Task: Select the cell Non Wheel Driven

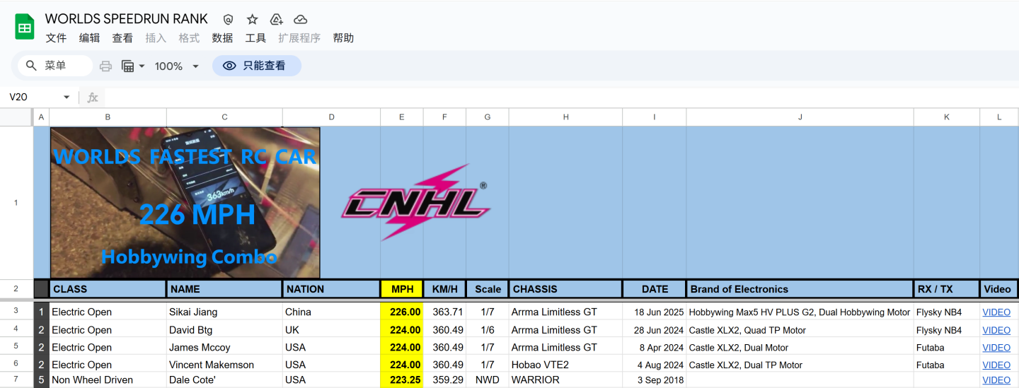Action: click(x=108, y=380)
